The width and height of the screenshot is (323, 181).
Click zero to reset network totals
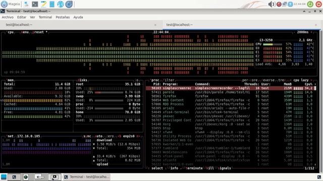110,136
